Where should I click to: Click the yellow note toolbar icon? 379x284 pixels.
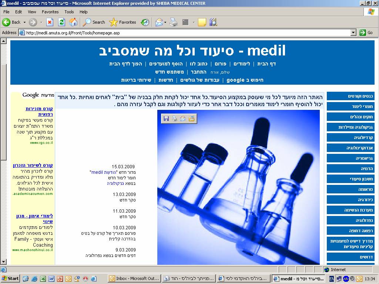[x=202, y=22]
